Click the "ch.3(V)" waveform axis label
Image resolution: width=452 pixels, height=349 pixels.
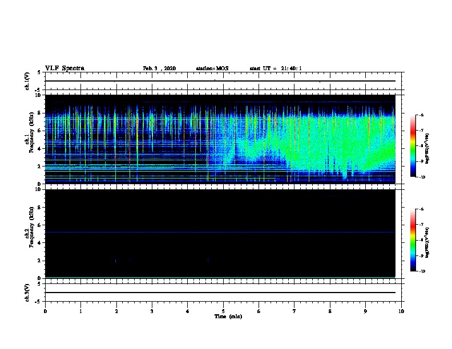click(x=27, y=293)
